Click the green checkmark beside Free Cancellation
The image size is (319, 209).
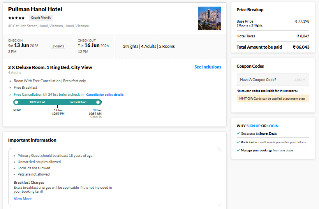pyautogui.click(x=10, y=95)
